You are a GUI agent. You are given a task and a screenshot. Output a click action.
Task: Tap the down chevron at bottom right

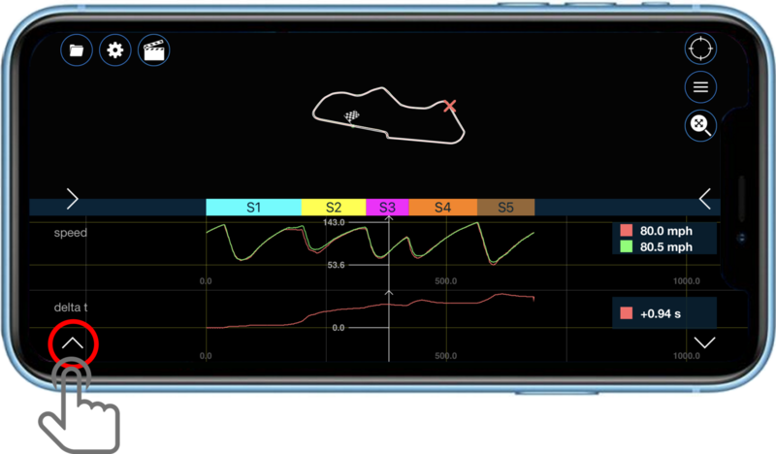click(x=704, y=342)
